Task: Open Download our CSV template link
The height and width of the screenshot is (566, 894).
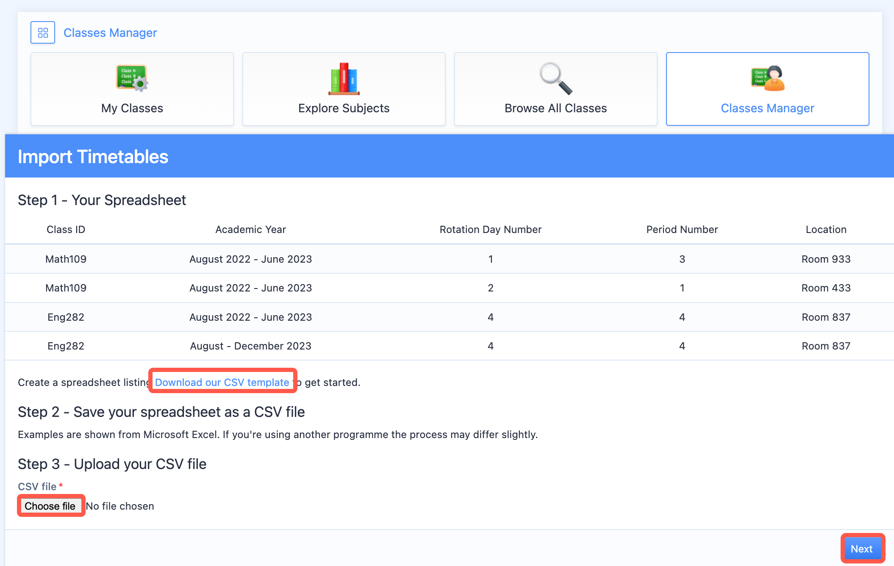Action: [222, 382]
